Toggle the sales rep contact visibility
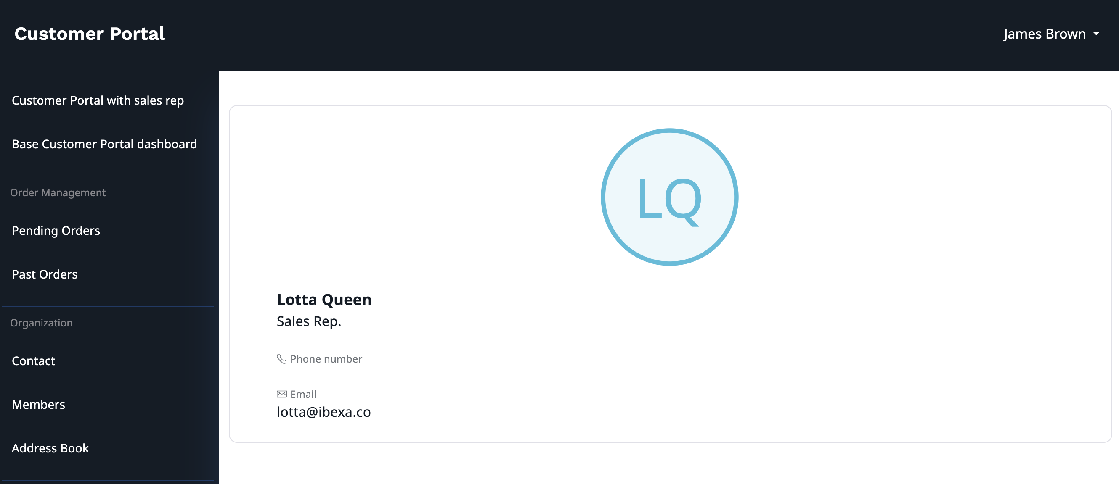Screen dimensions: 1119x484 [98, 100]
